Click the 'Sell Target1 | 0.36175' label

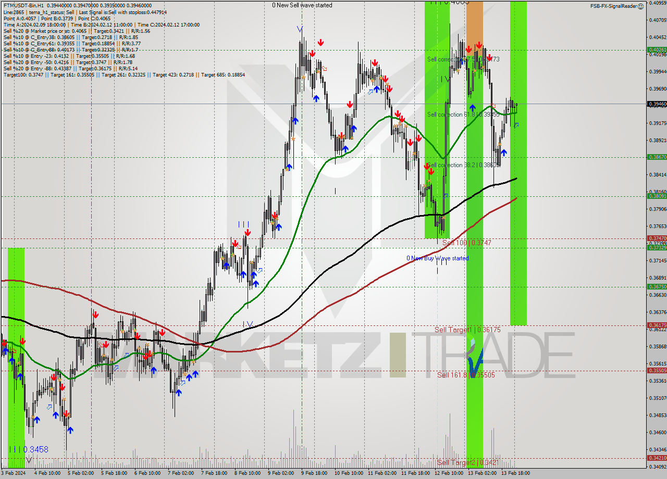[467, 330]
